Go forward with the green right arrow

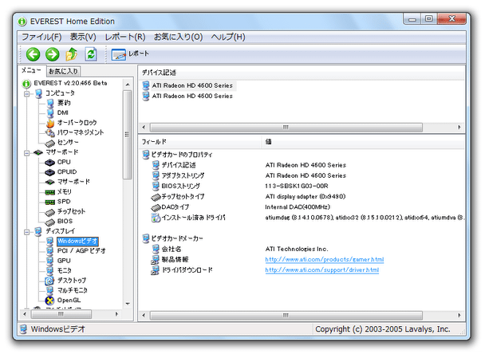53,54
